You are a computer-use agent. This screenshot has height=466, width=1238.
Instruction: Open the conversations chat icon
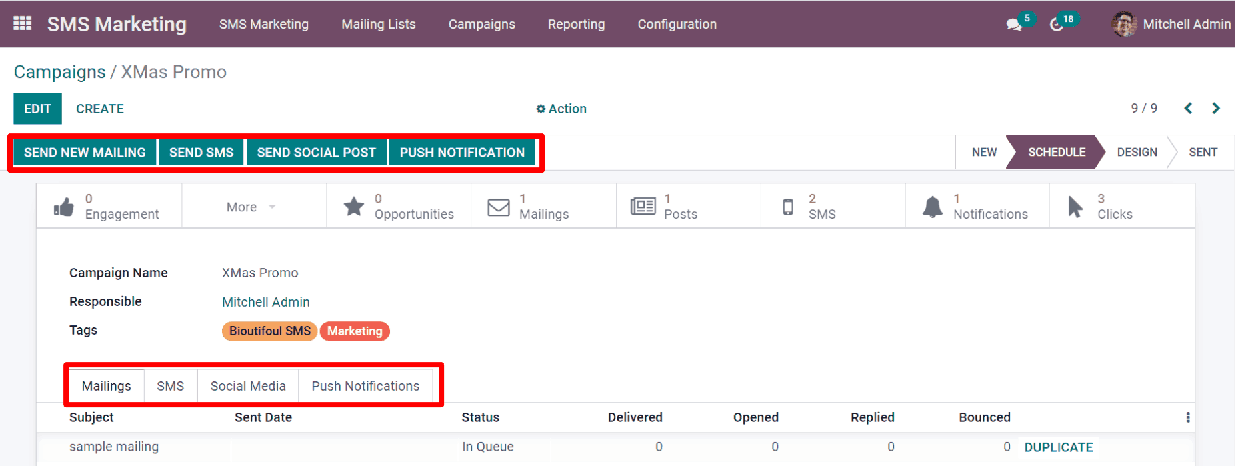pos(1013,25)
